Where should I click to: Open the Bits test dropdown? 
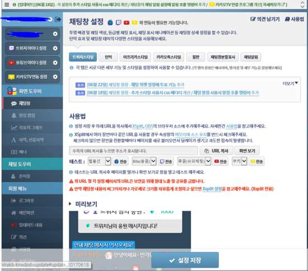coord(144,161)
